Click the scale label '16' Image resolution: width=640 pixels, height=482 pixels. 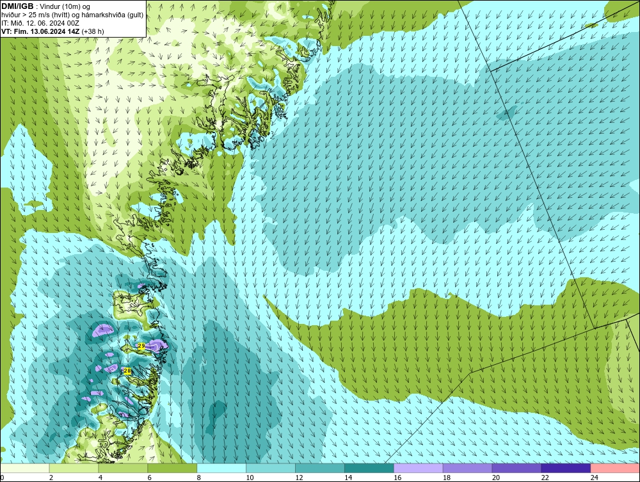pyautogui.click(x=397, y=478)
